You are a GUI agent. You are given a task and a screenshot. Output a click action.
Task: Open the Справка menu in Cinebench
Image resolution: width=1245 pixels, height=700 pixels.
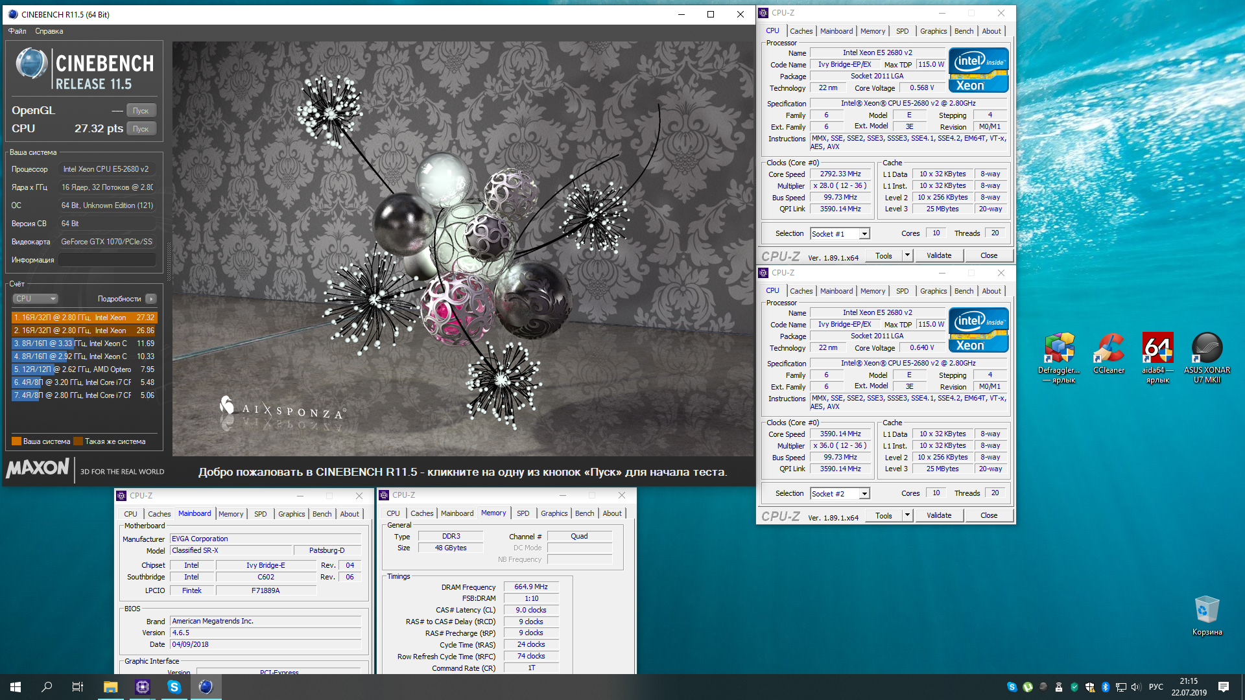[49, 31]
